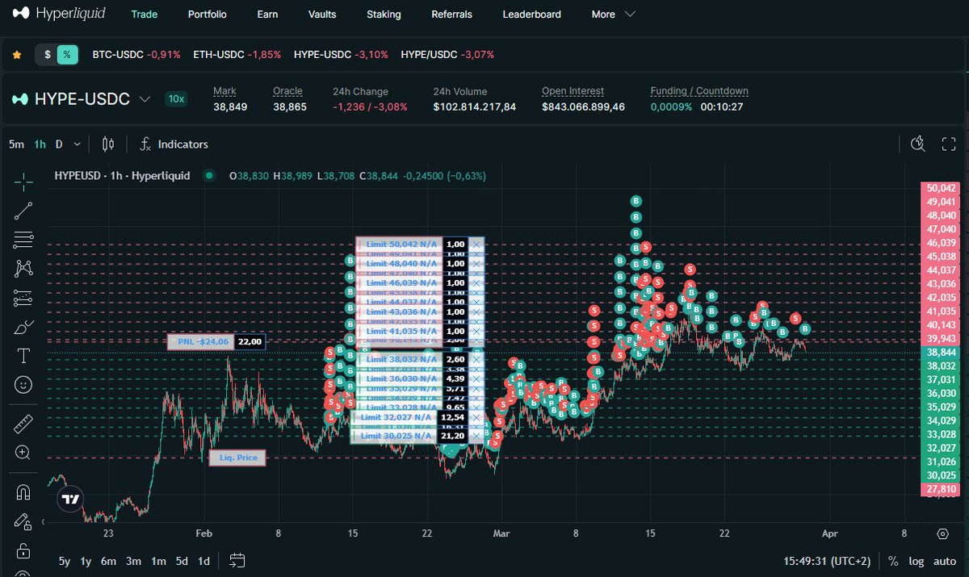
Task: Toggle log scale on price axis
Action: [x=917, y=561]
